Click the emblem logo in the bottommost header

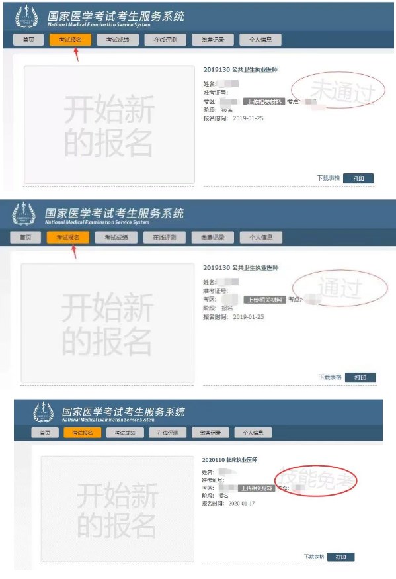pos(44,412)
